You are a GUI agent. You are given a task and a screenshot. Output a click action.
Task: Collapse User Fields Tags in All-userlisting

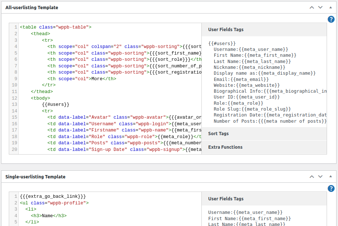[226, 30]
